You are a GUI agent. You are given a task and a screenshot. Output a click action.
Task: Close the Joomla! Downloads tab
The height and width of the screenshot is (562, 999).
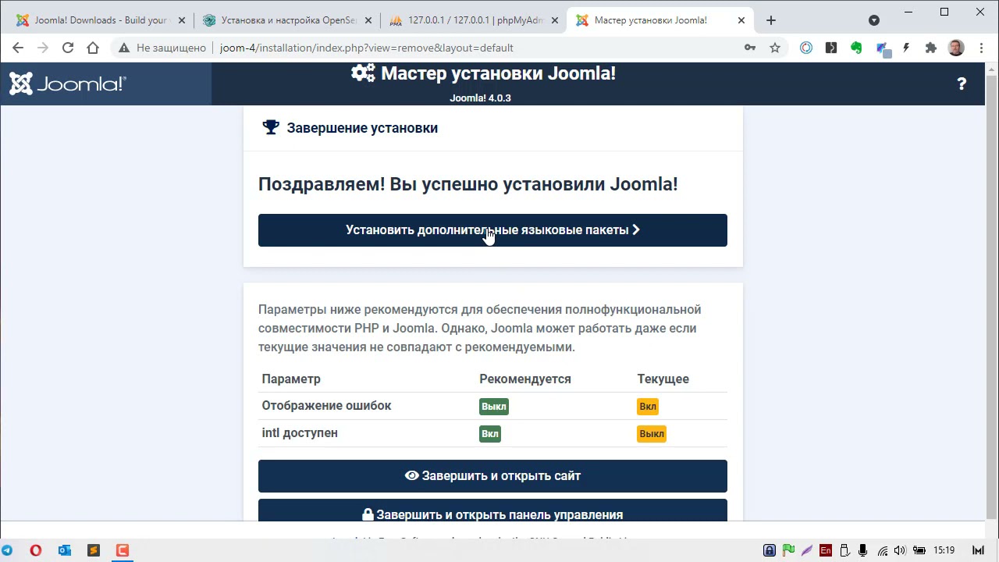(182, 20)
